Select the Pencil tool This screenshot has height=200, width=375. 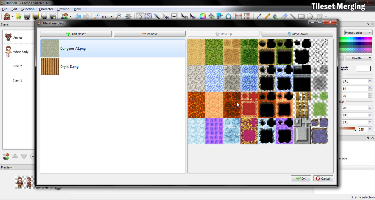tap(267, 16)
